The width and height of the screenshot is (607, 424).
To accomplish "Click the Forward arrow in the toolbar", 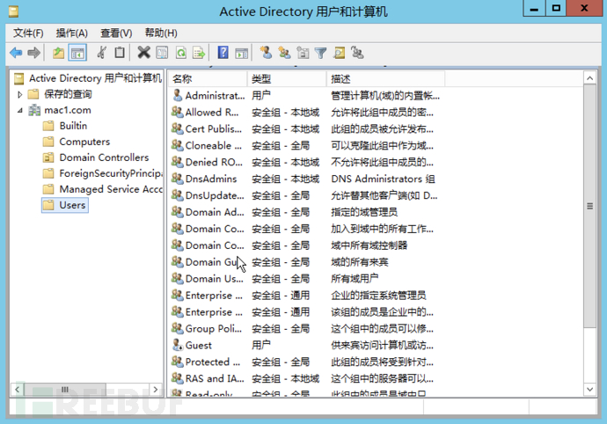I will pyautogui.click(x=34, y=53).
